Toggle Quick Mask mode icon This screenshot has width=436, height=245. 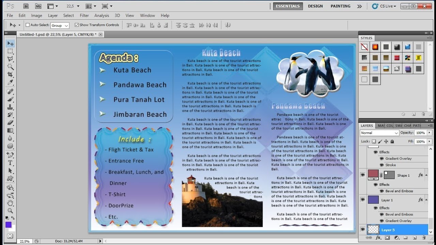coord(10,236)
